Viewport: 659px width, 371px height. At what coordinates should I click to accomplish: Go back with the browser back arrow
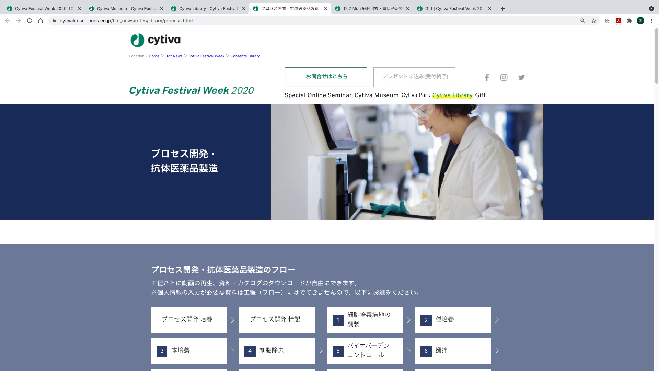point(8,21)
